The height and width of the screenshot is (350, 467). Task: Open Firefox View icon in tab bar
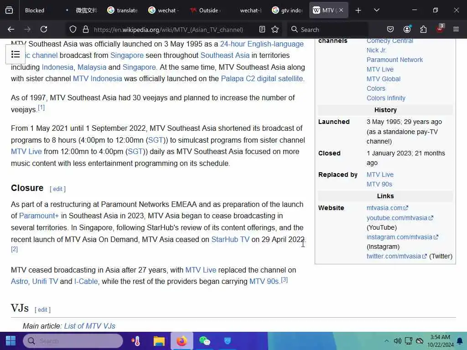(x=9, y=10)
